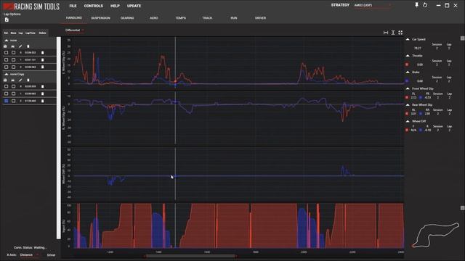The height and width of the screenshot is (261, 465).
Task: Click the trash icon in the first session toolbar
Action: pos(28,46)
